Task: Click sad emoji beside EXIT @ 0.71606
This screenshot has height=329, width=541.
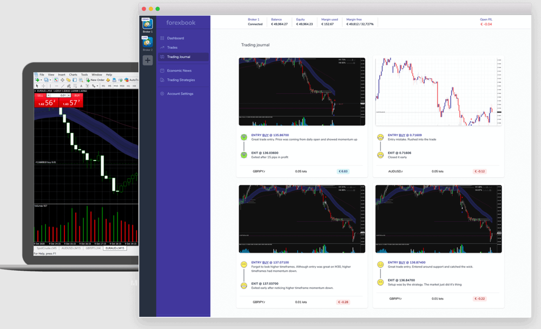Action: click(x=380, y=155)
